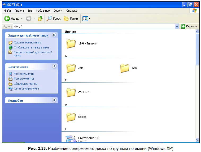Click the Demos folder name
The height and width of the screenshot is (152, 201).
[x=82, y=117]
